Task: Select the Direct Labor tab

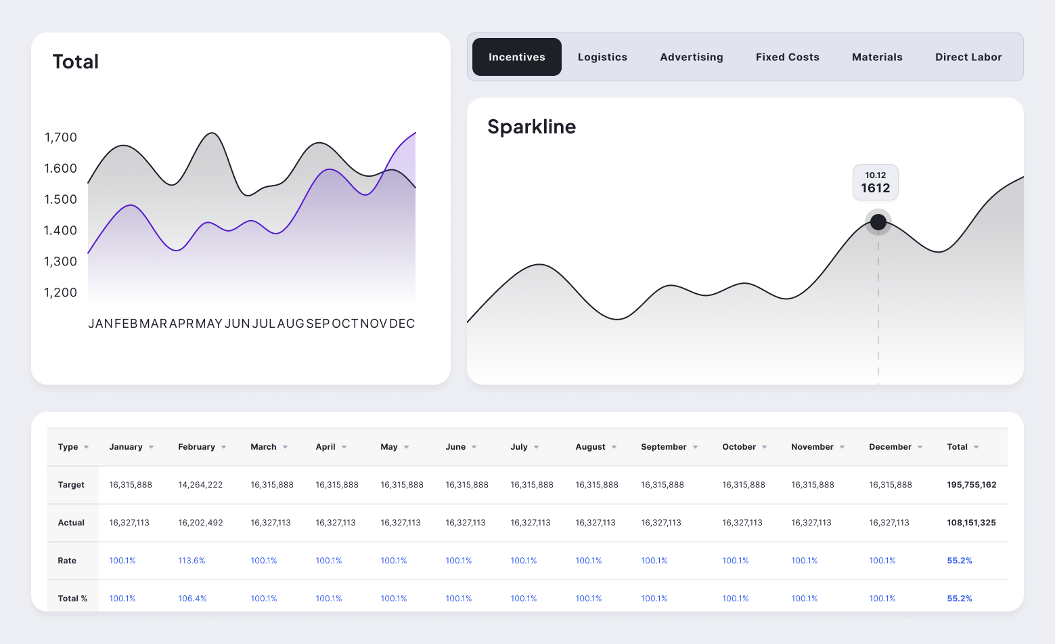Action: (x=968, y=57)
